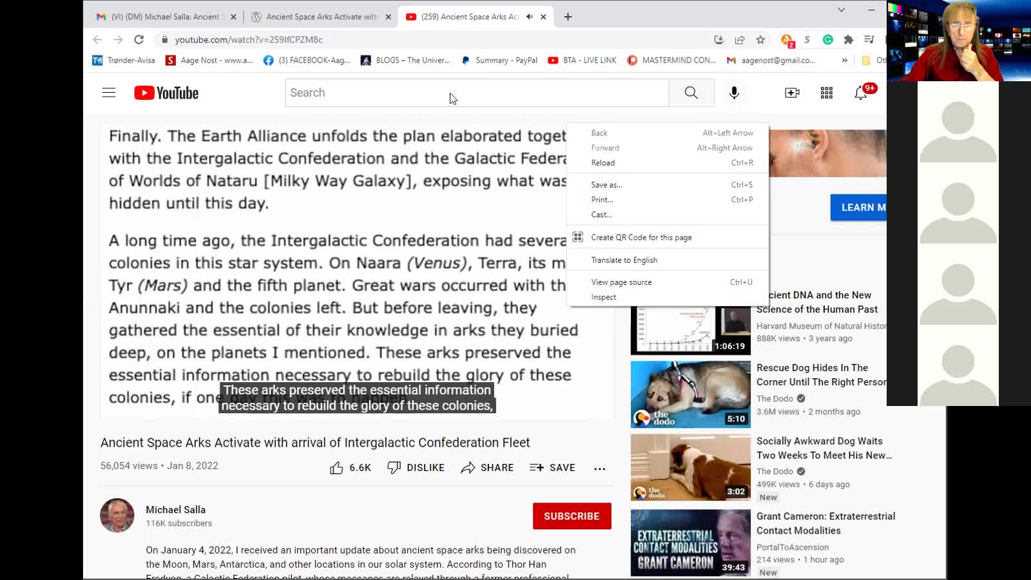Subscribe to Michael Salla channel

click(572, 516)
